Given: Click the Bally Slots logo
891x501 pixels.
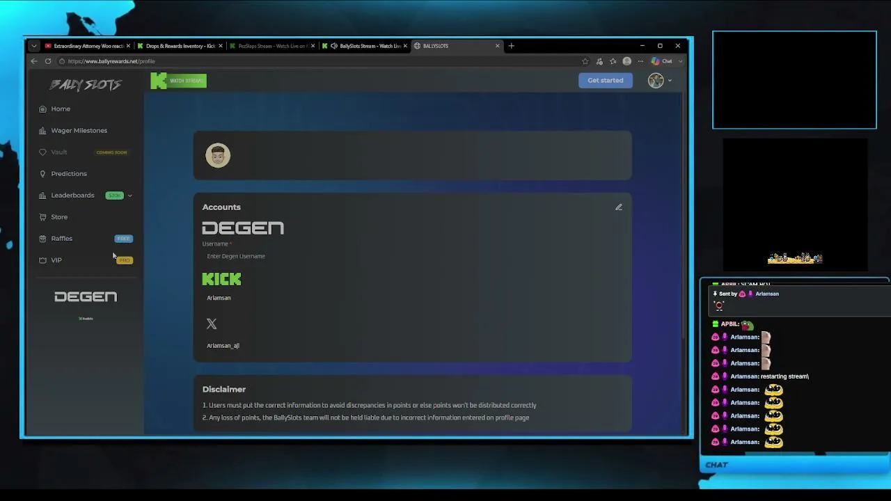Looking at the screenshot, I should point(86,85).
